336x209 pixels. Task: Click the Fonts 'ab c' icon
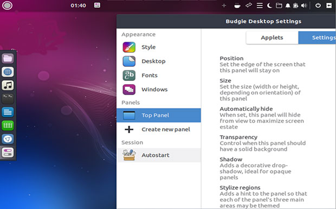coord(129,75)
